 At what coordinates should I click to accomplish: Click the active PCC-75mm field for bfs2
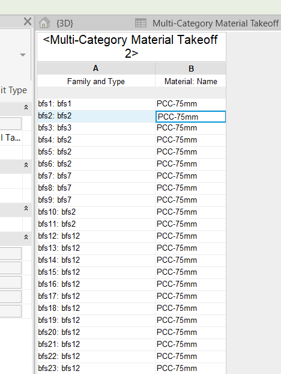(x=191, y=117)
